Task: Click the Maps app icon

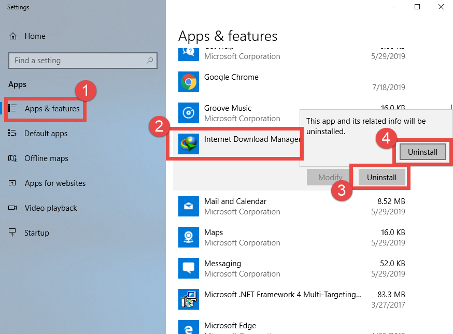Action: click(x=188, y=237)
